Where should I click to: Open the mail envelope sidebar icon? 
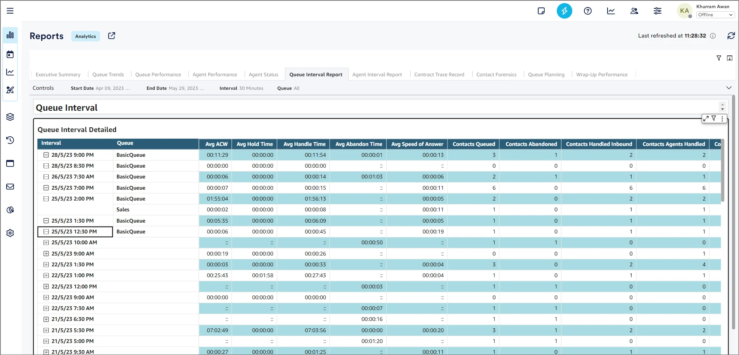tap(10, 187)
